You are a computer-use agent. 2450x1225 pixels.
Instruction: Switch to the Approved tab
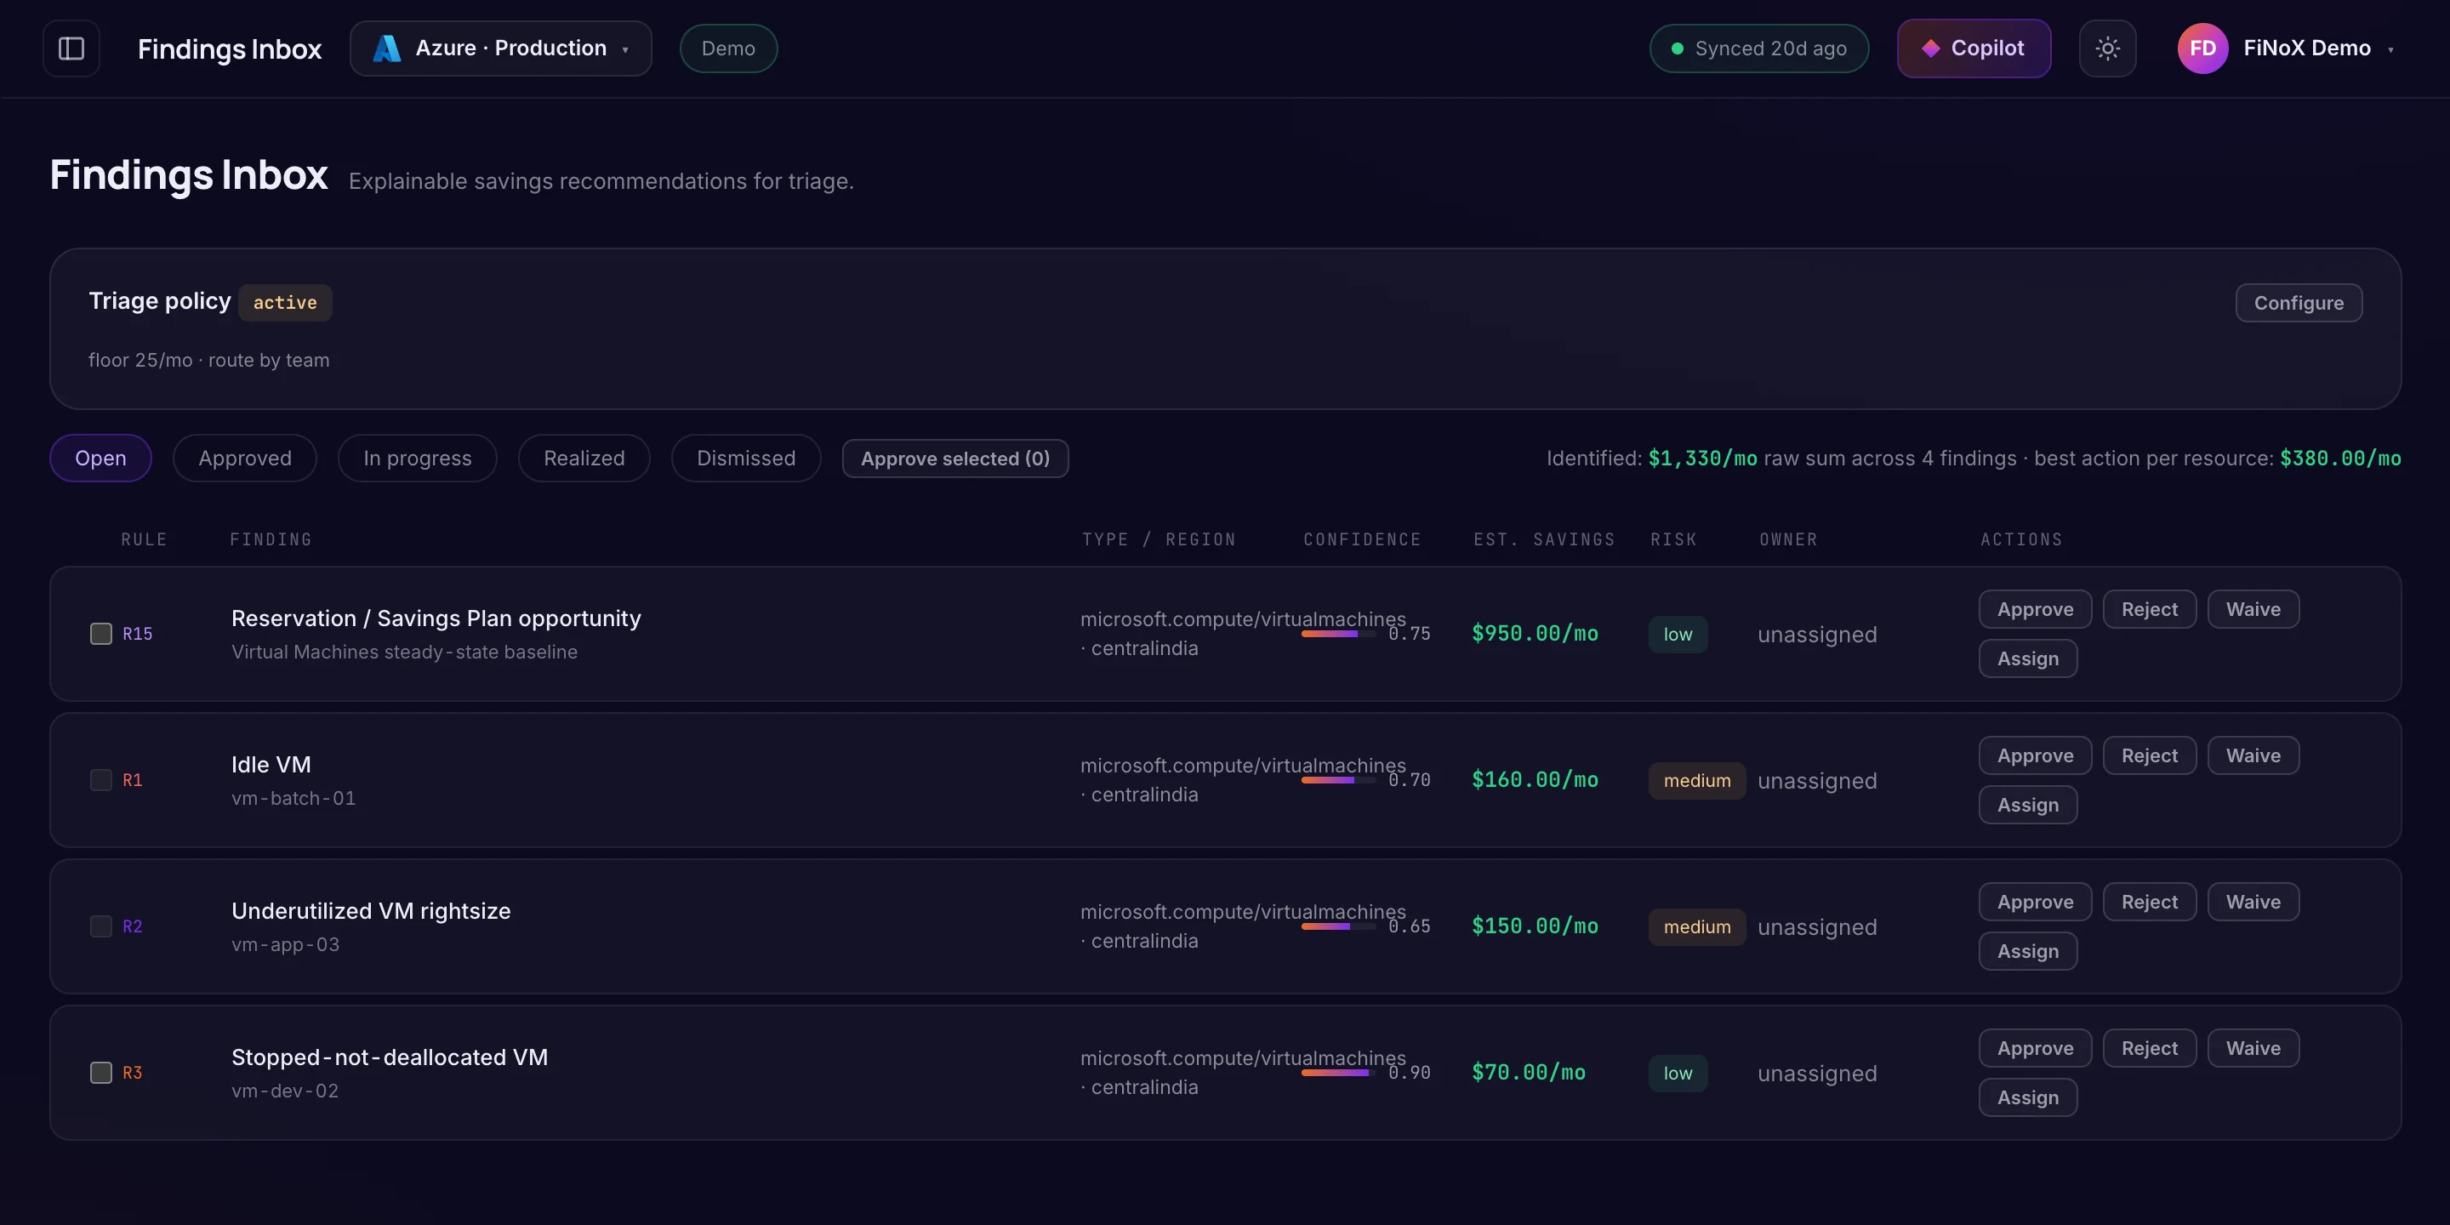coord(245,459)
